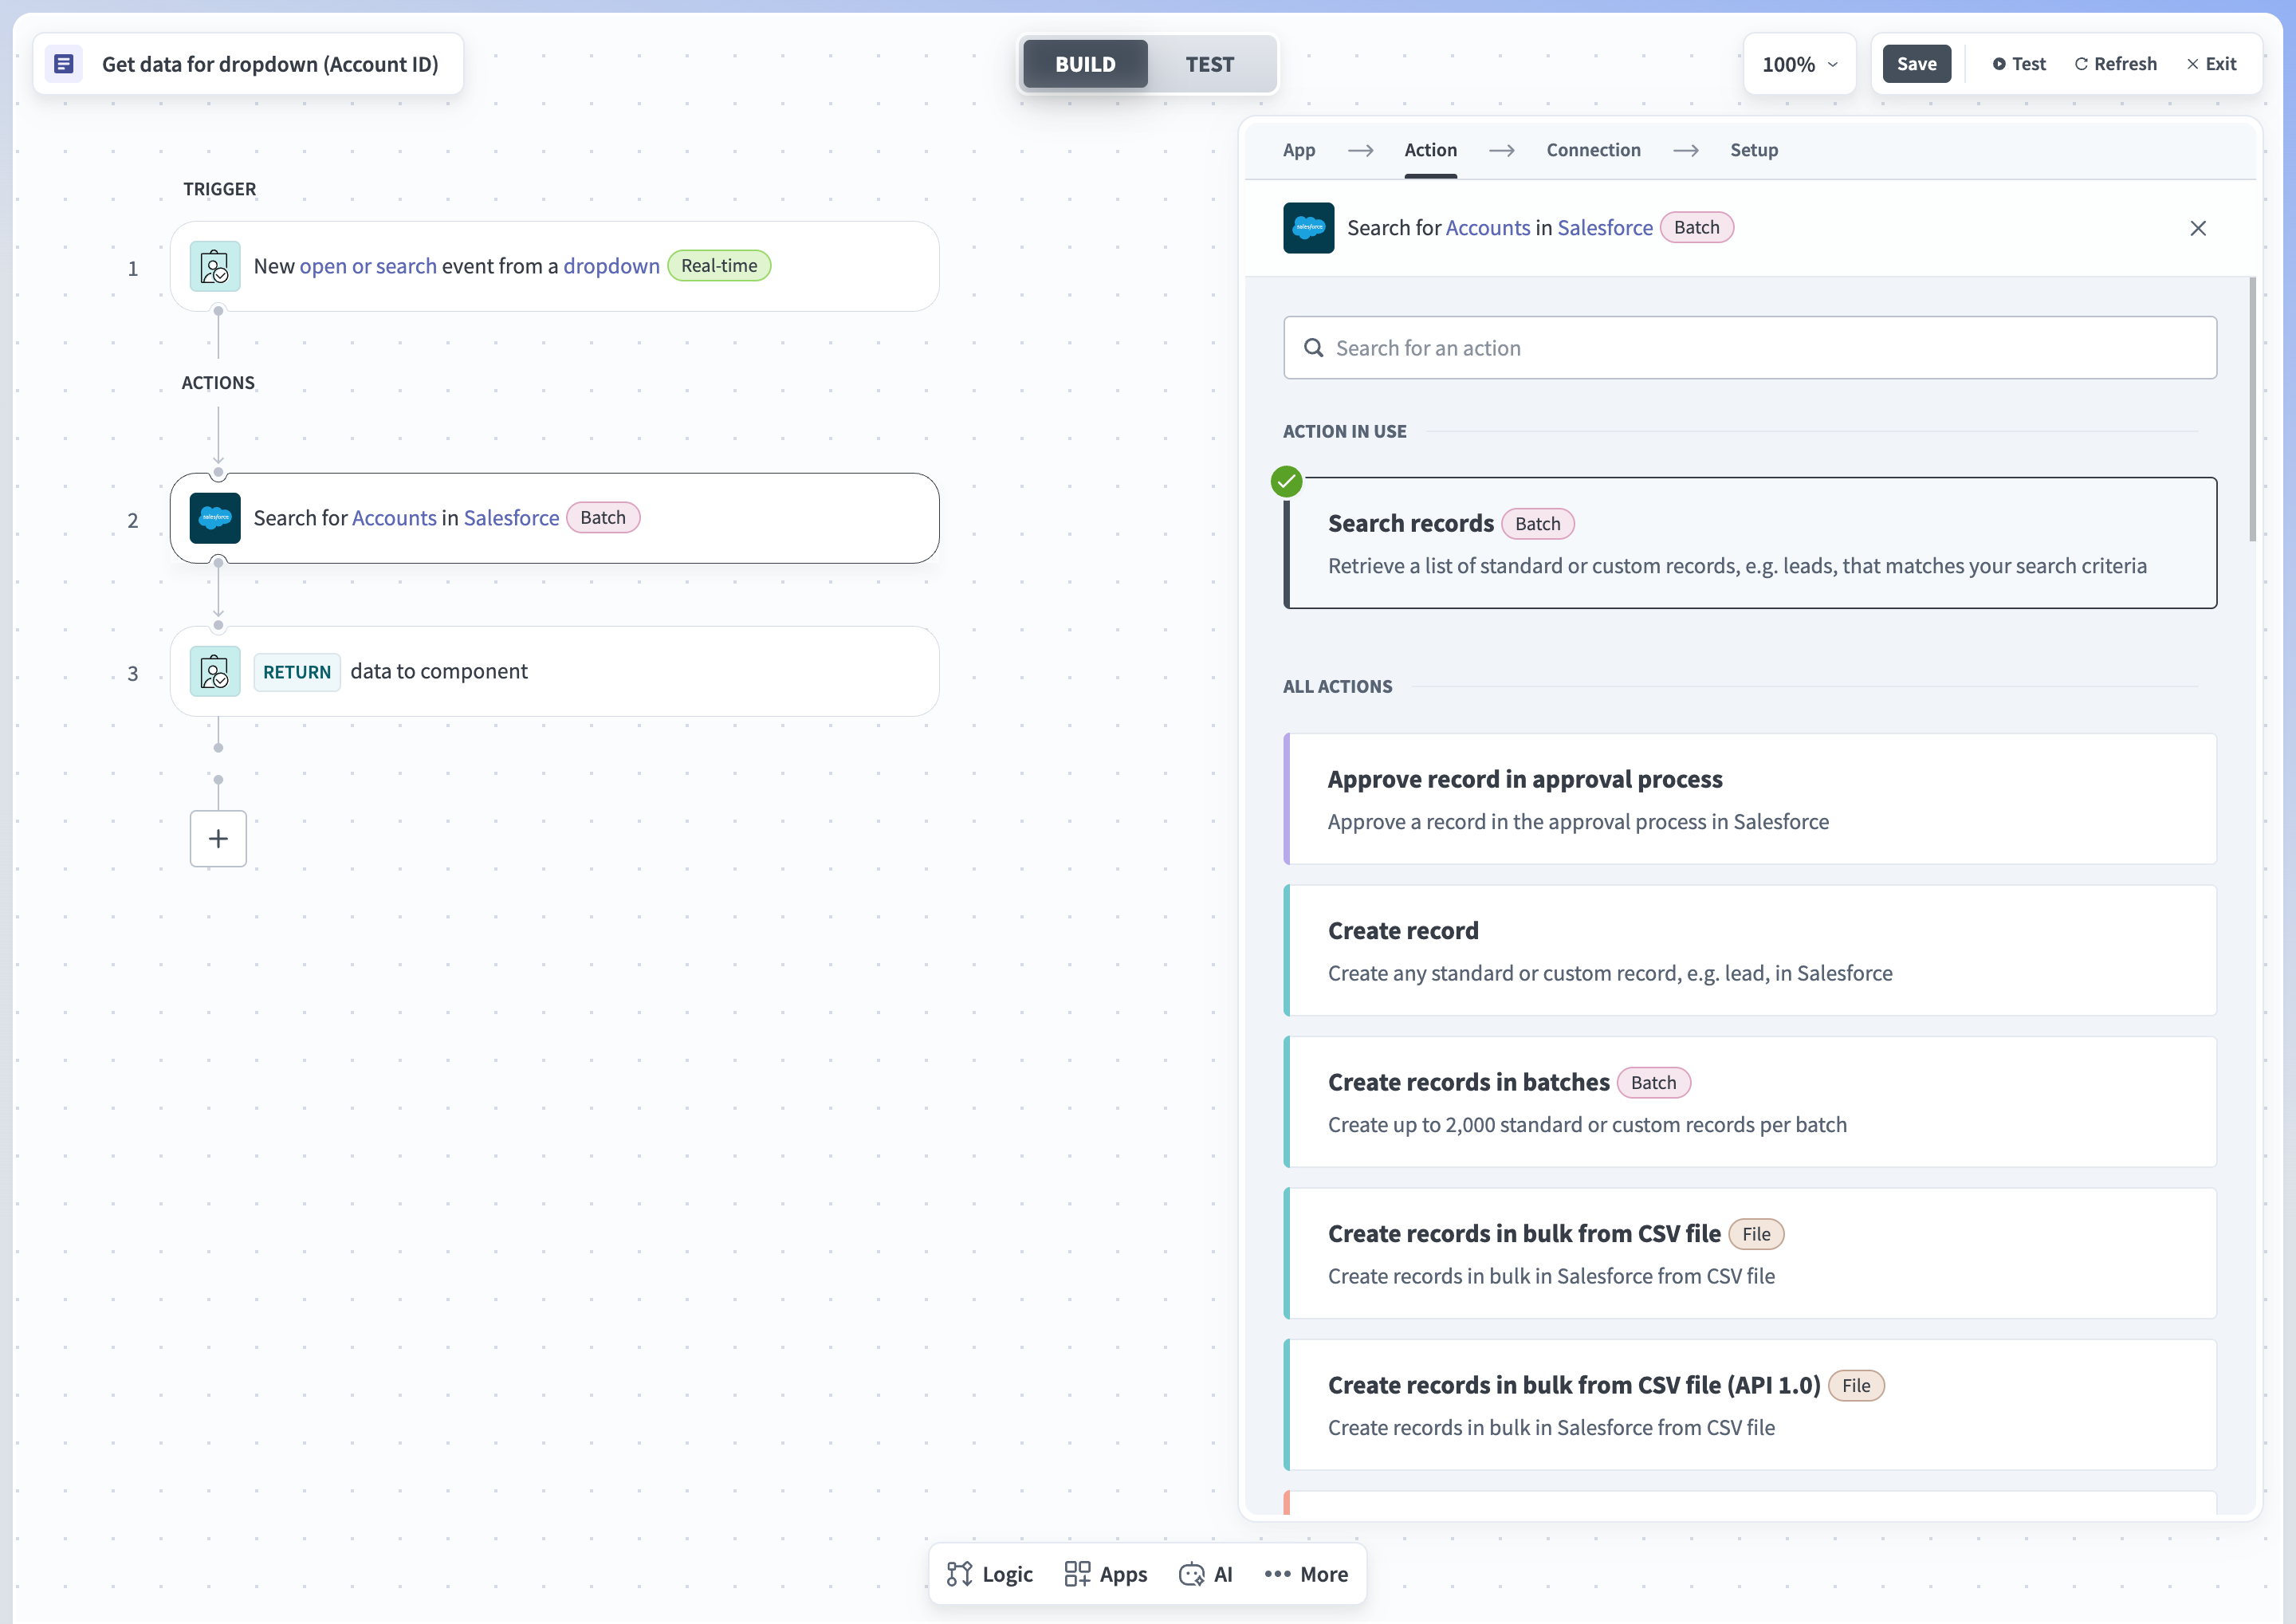Close the action panel with the X
Image resolution: width=2296 pixels, height=1624 pixels.
click(x=2198, y=228)
